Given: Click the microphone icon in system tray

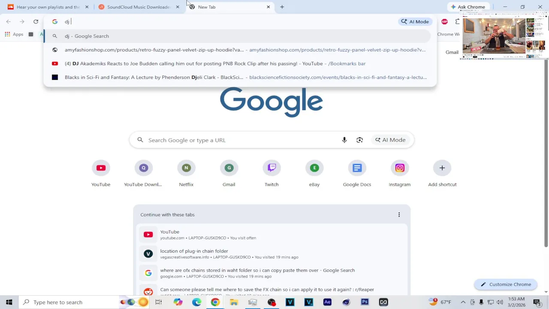Looking at the screenshot, I should tap(481, 302).
